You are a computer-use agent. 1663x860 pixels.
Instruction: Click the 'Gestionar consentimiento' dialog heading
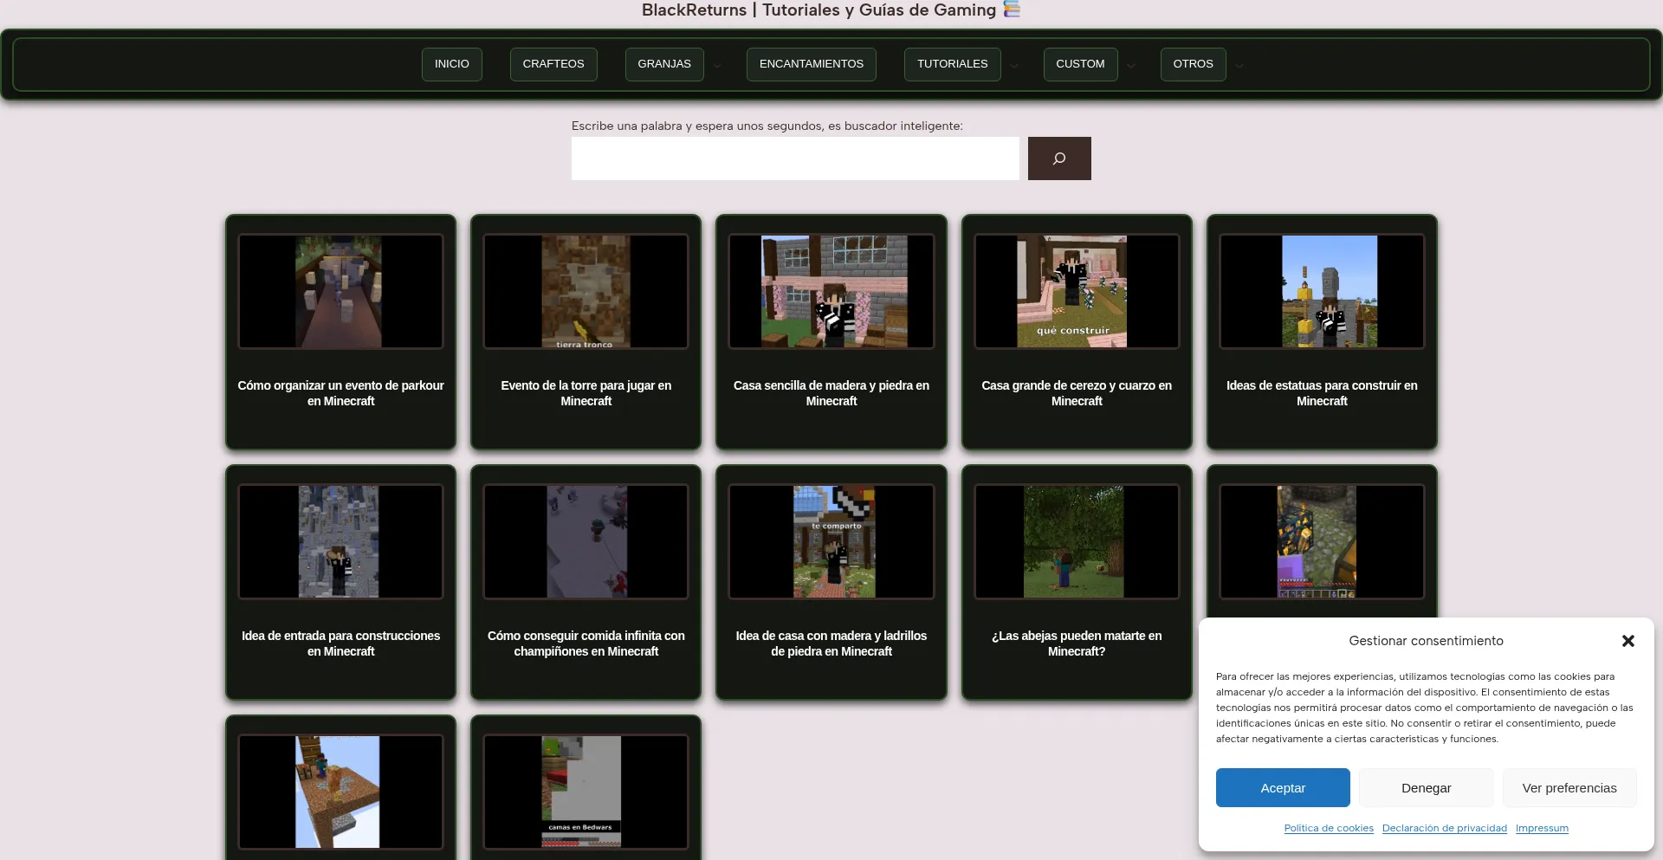pos(1426,641)
